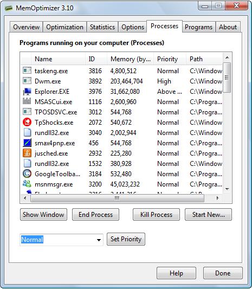Select the TpShocks.exe process name
The image size is (252, 289).
54,123
